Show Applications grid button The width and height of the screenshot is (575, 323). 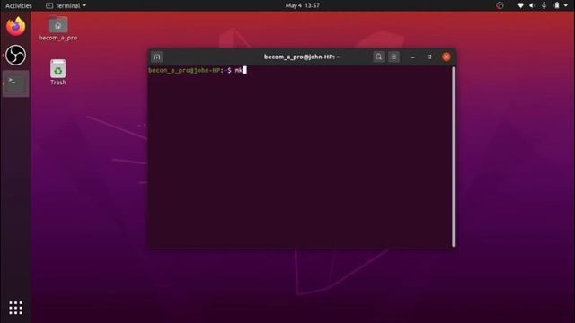click(16, 308)
